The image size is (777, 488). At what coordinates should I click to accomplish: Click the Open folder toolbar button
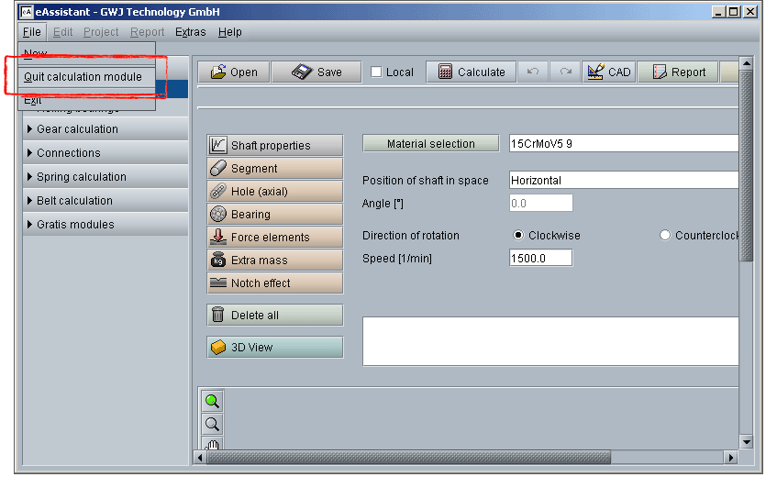[x=234, y=72]
